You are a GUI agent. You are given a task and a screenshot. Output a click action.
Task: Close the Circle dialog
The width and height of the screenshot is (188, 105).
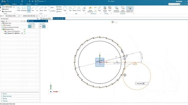coord(46,21)
